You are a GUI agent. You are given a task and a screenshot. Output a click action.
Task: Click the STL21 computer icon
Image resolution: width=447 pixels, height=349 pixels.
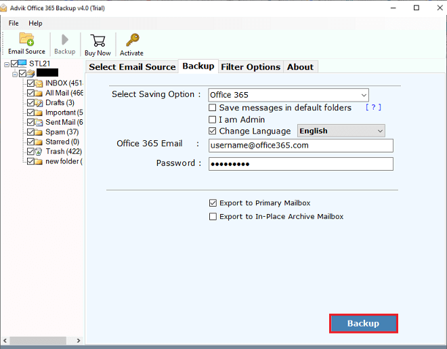22,63
